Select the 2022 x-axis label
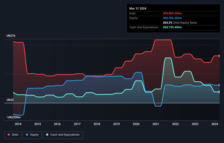The height and width of the screenshot is (143, 224). tap(175, 124)
